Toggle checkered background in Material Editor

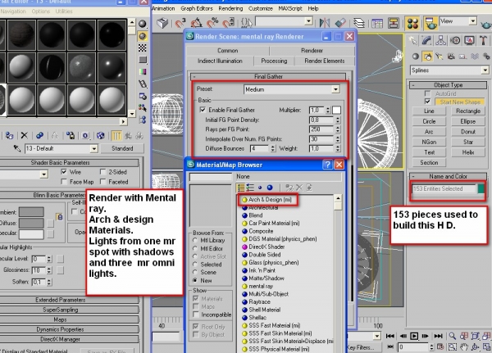pyautogui.click(x=143, y=48)
